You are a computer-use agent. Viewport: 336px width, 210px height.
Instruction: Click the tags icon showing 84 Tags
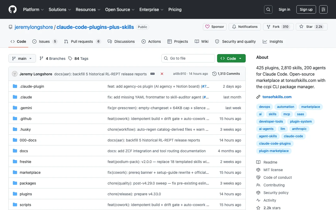coord(70,59)
